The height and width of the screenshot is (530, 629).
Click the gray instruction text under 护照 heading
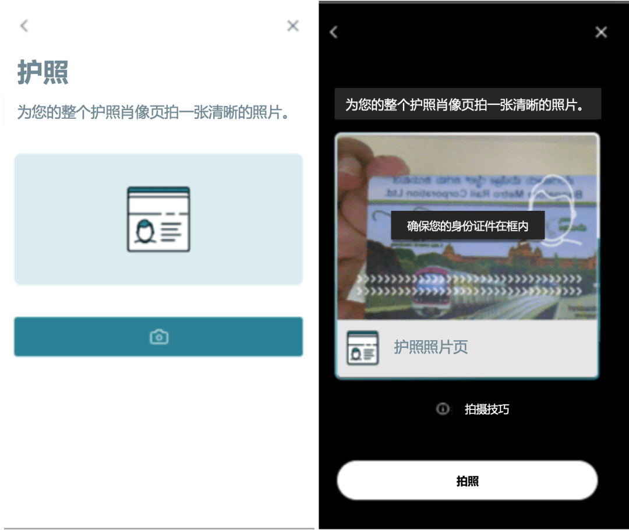click(153, 112)
